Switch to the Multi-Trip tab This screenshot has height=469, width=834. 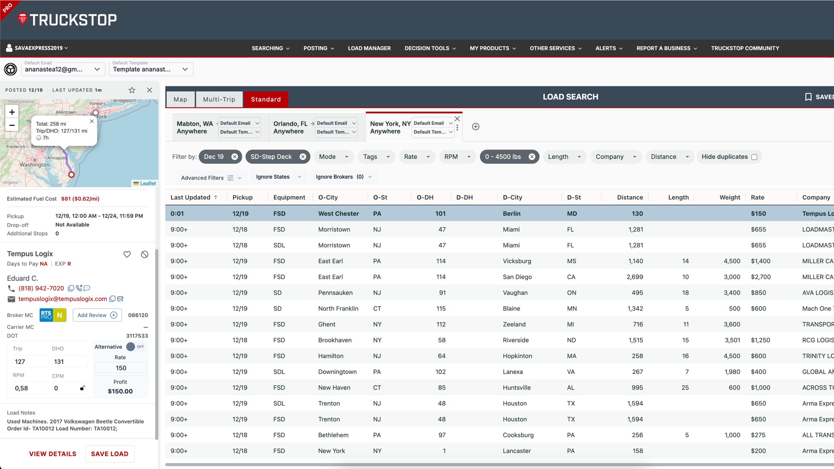point(219,99)
